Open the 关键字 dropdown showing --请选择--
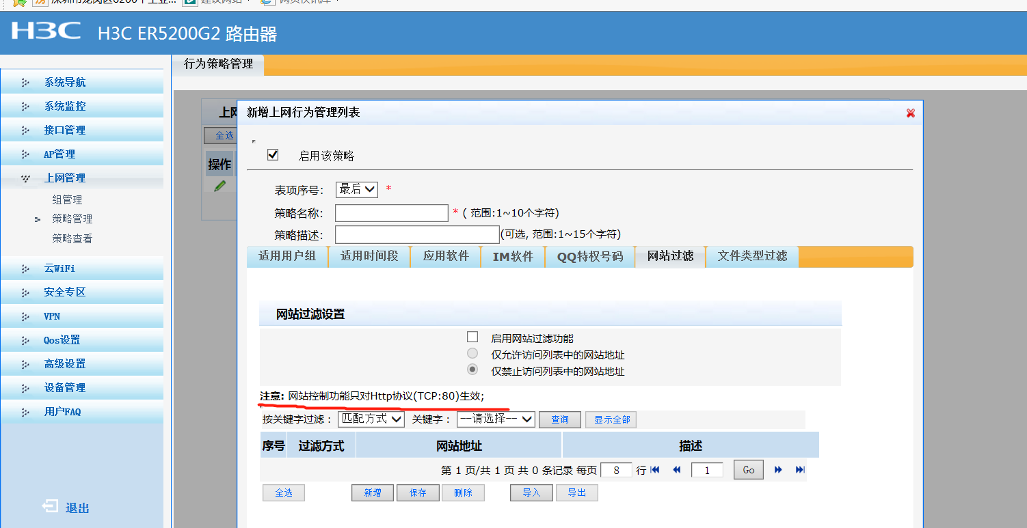 coord(496,419)
